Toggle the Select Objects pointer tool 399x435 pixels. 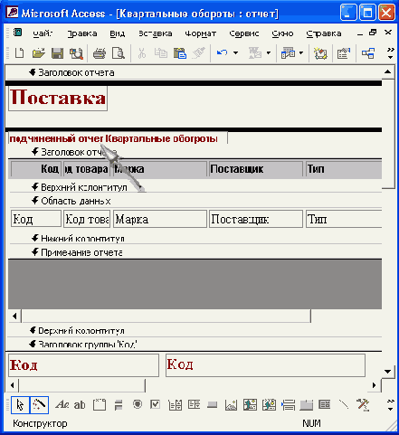coord(20,405)
